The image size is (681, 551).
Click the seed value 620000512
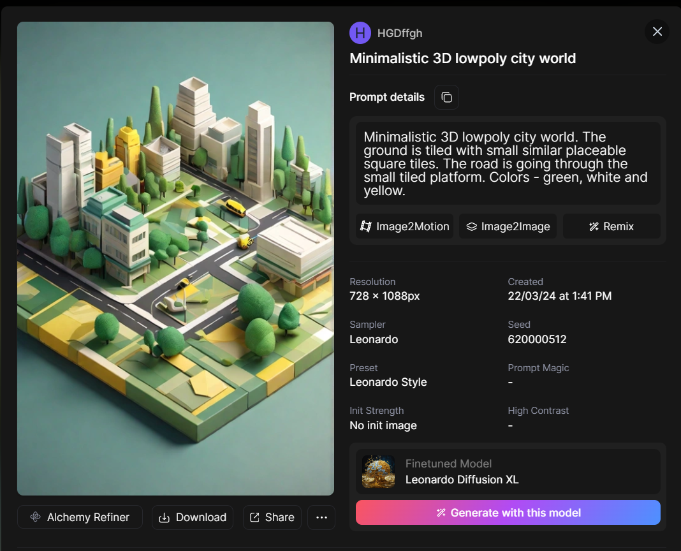537,339
